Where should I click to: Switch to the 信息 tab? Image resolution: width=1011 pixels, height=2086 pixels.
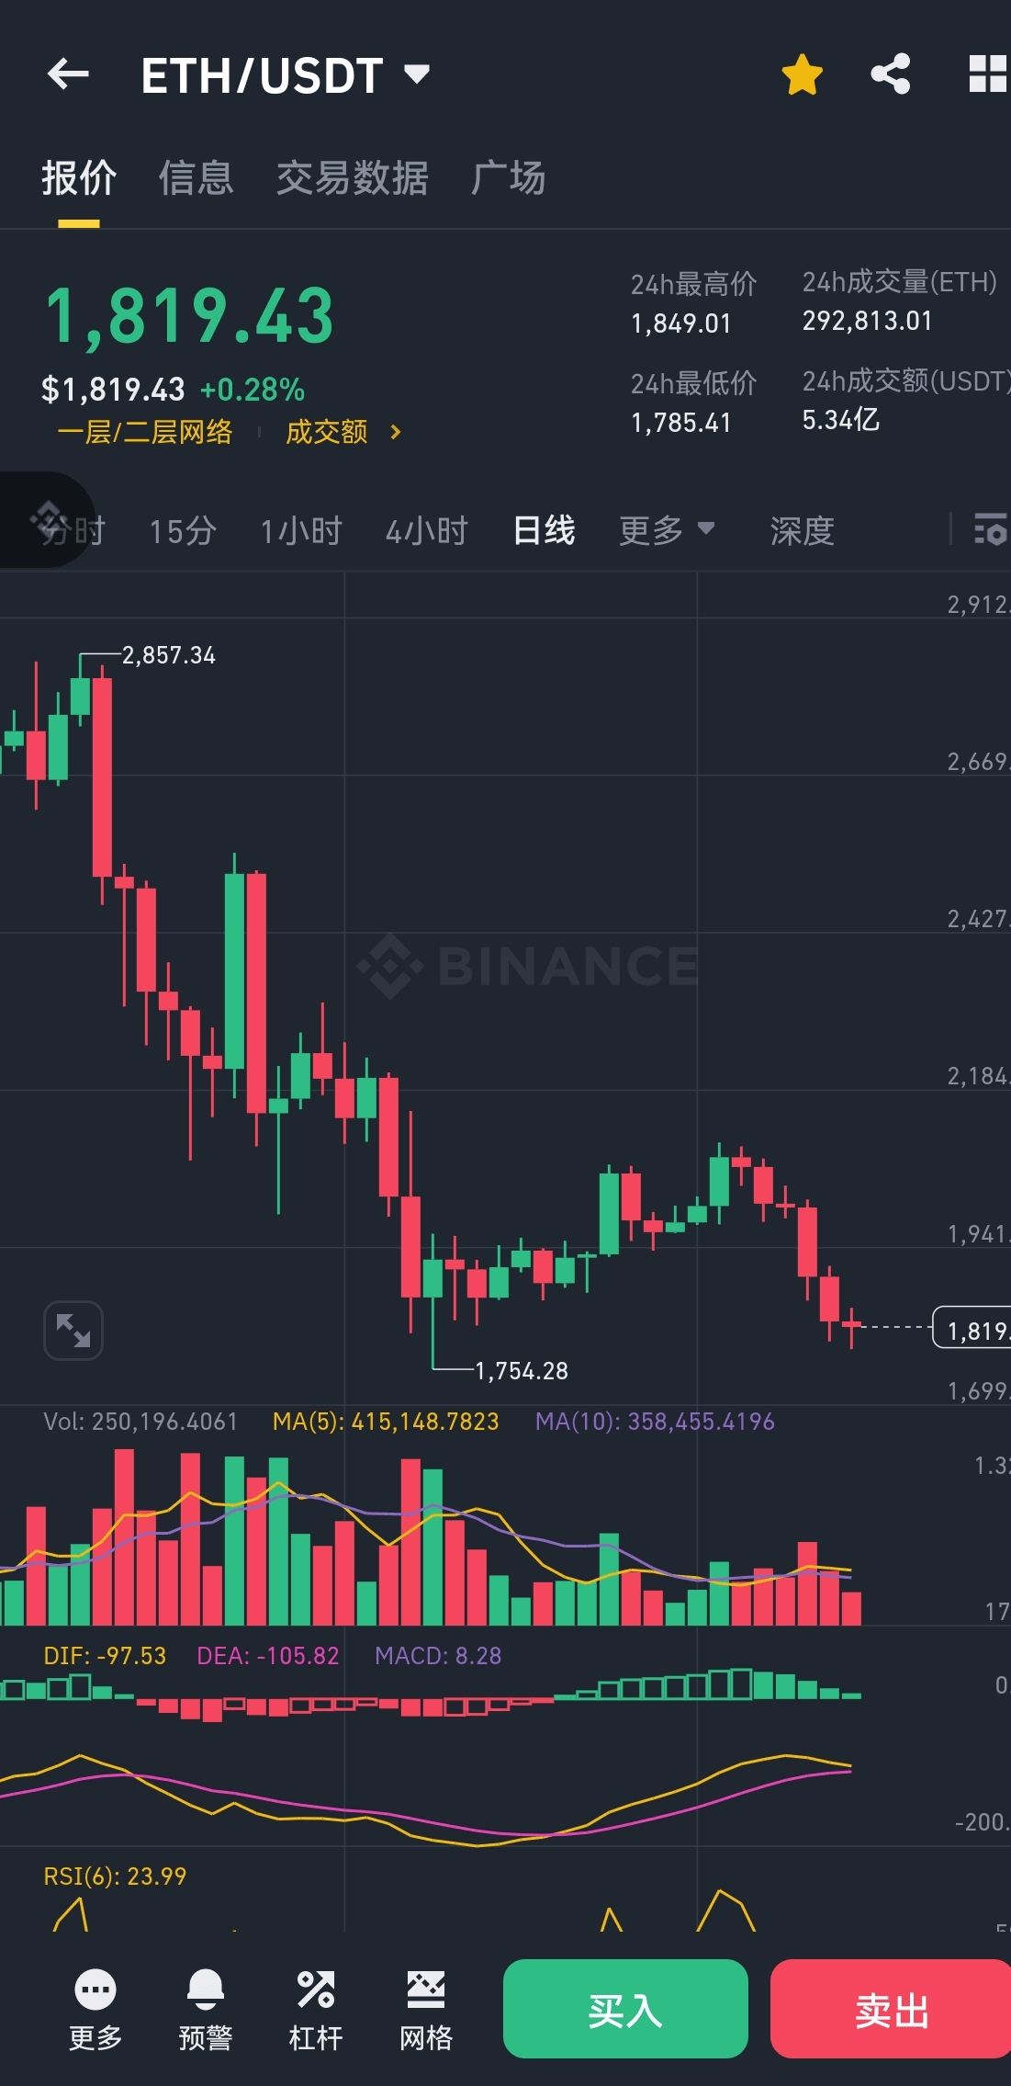(196, 177)
